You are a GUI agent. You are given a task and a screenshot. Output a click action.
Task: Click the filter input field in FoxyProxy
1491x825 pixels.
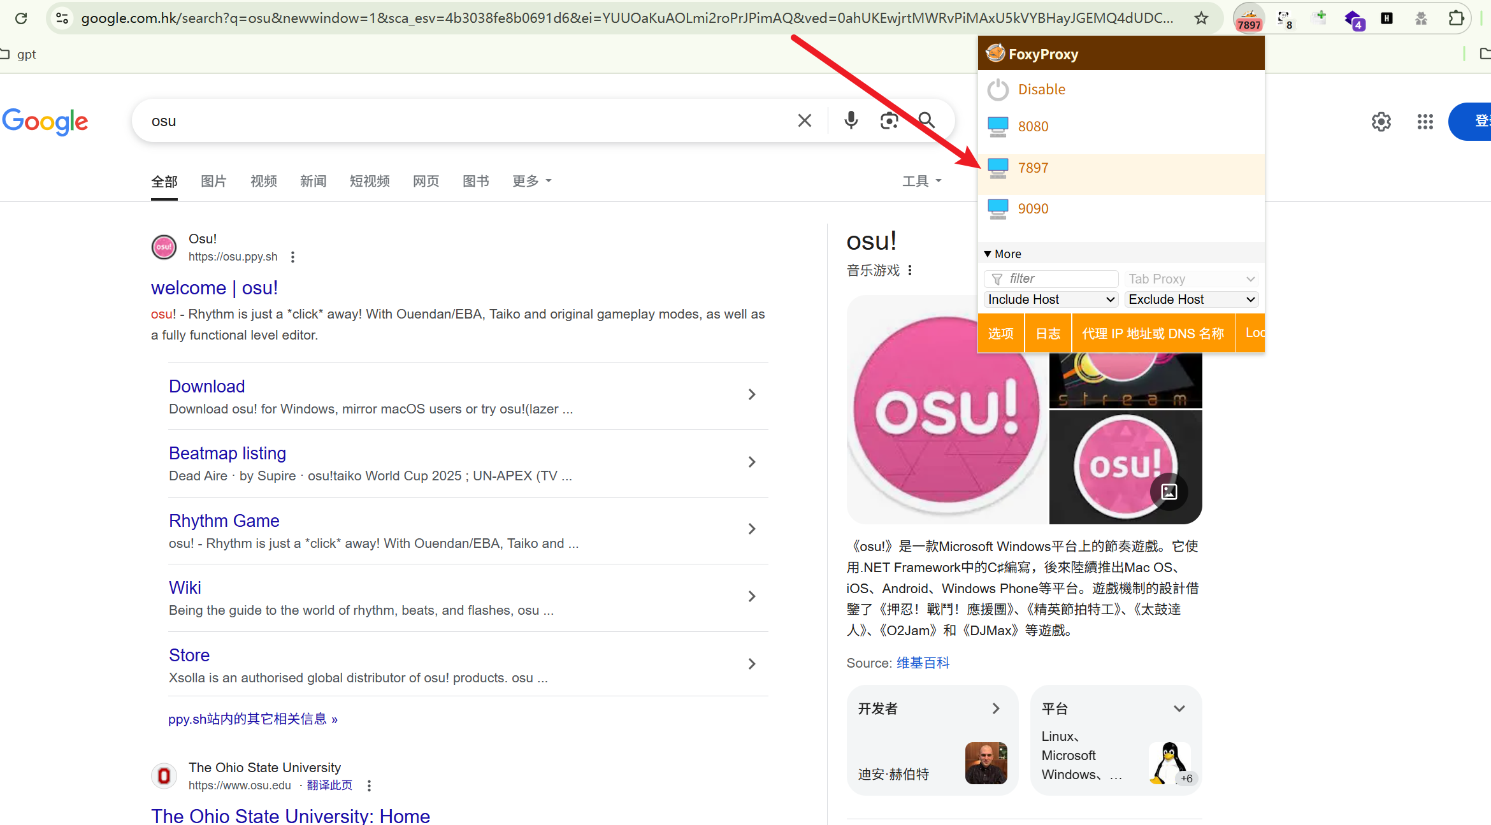tap(1051, 279)
